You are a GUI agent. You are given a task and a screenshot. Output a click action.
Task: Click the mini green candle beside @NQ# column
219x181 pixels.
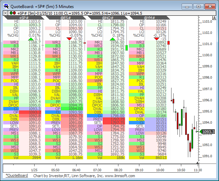click(x=126, y=48)
